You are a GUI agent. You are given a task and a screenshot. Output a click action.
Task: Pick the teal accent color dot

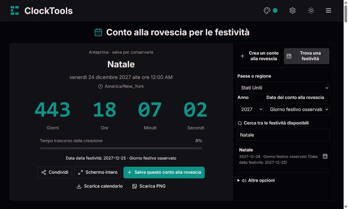[x=275, y=10]
